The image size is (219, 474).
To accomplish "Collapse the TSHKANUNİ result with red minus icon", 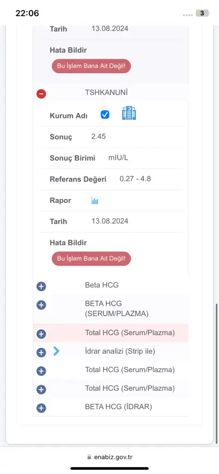I will point(41,94).
